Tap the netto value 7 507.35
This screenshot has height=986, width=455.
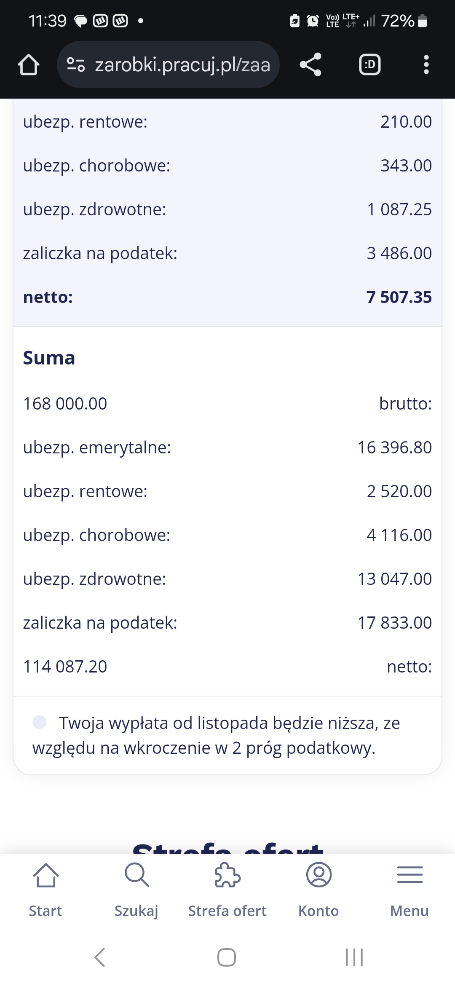(399, 297)
